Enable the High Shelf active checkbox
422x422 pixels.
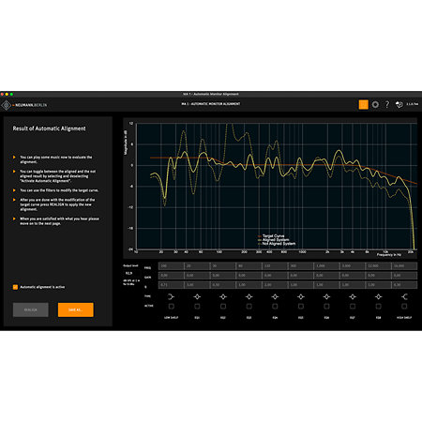coord(404,307)
